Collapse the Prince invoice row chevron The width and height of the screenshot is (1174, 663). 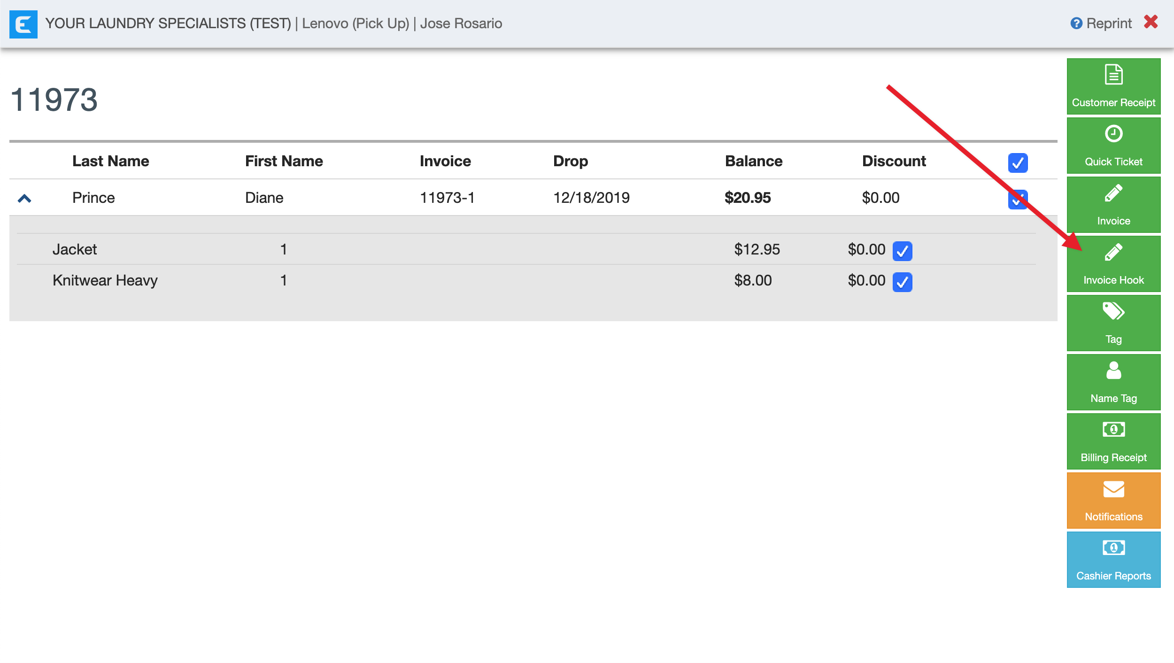click(24, 199)
